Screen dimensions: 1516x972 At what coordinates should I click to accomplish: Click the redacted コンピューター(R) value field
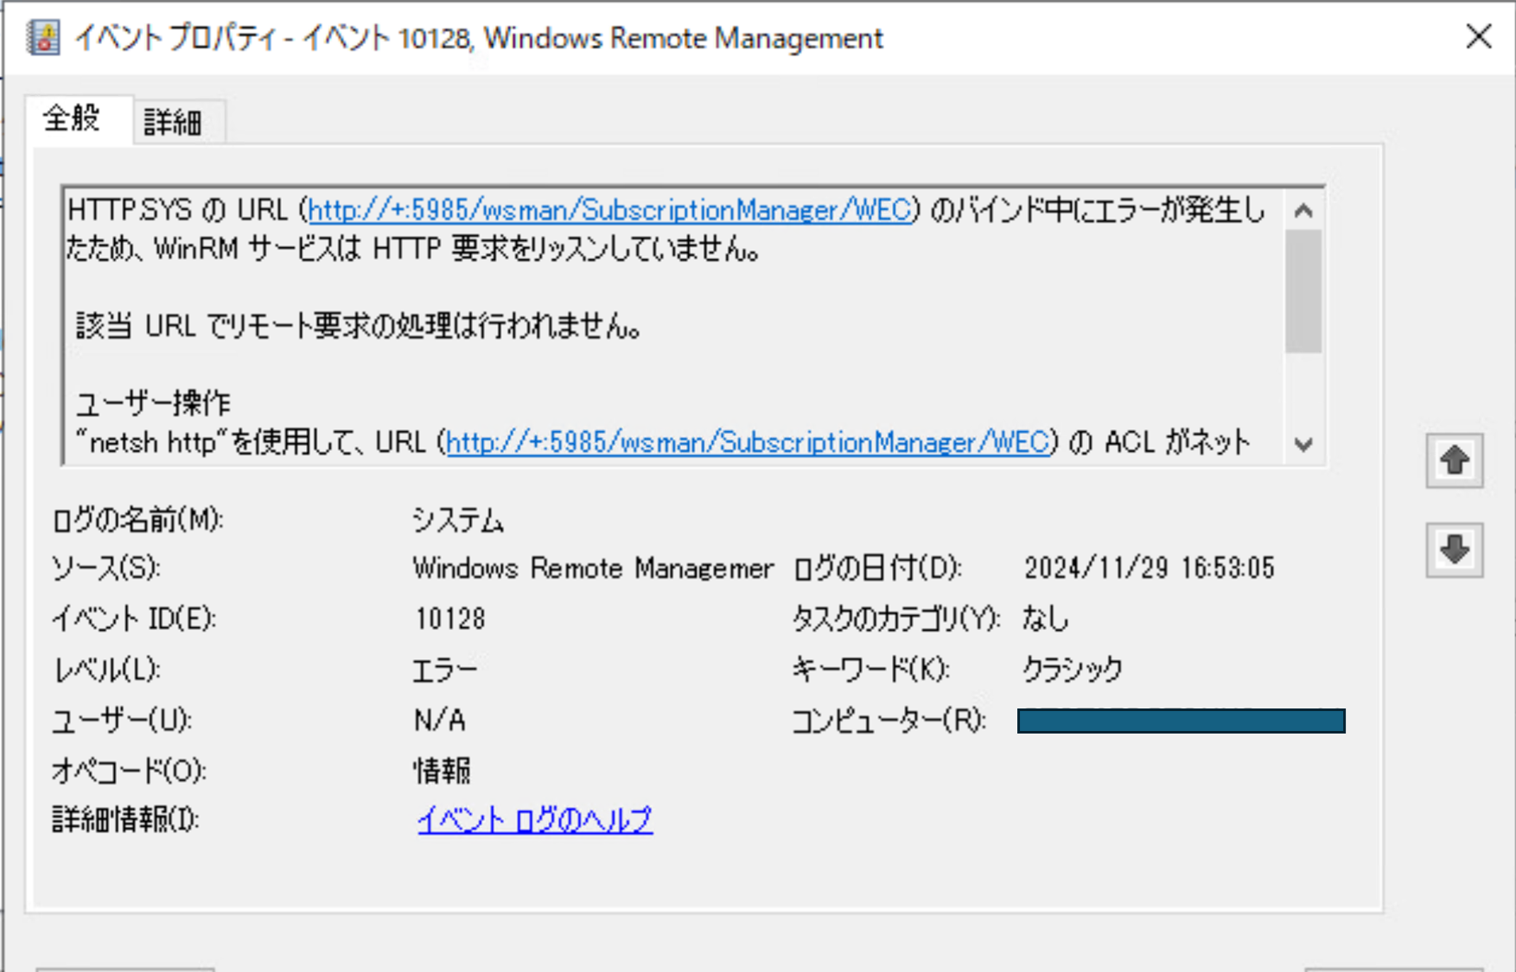(1180, 720)
